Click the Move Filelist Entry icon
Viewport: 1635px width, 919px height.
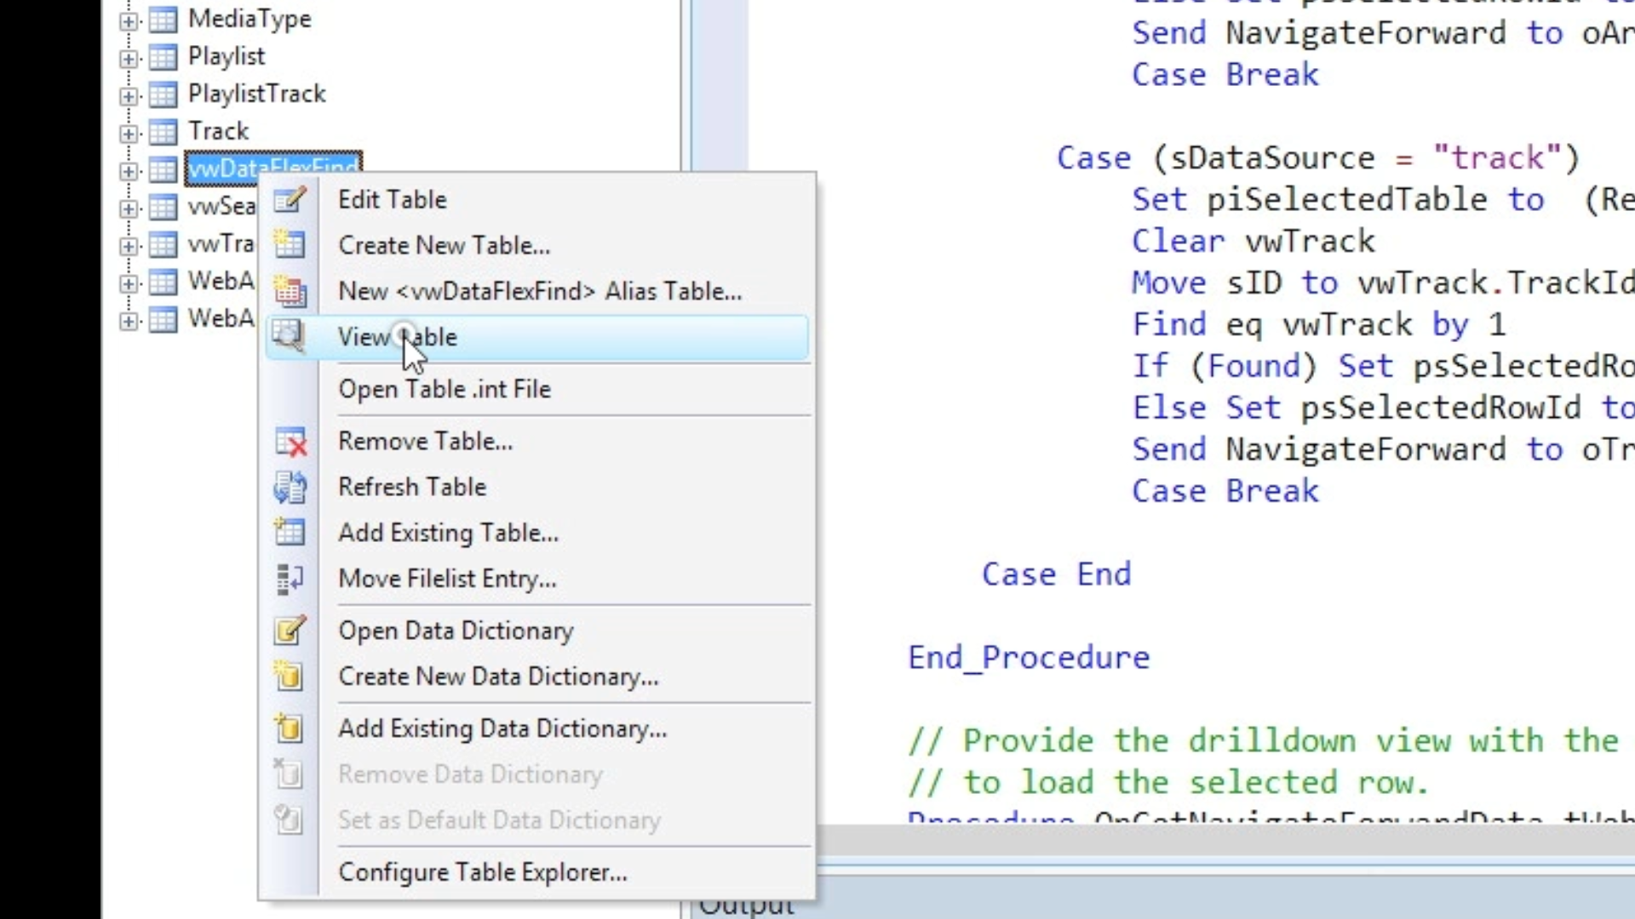290,579
